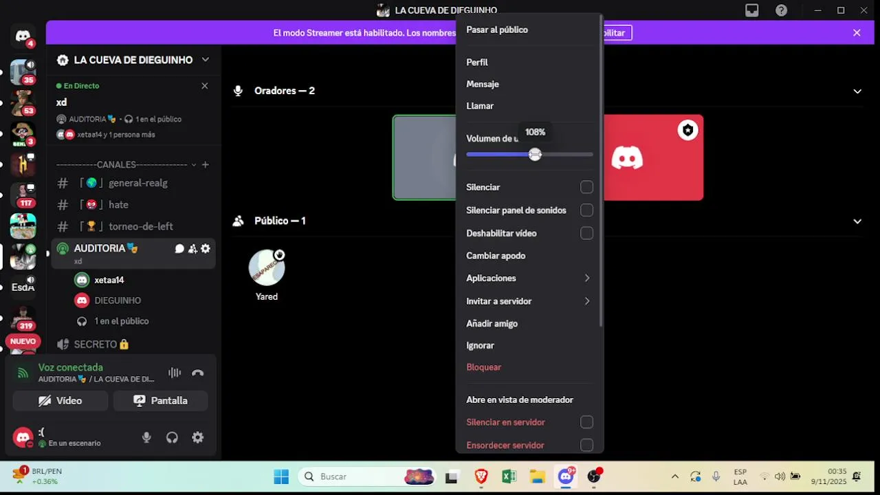Open hate text channel
The image size is (880, 495).
[133, 205]
